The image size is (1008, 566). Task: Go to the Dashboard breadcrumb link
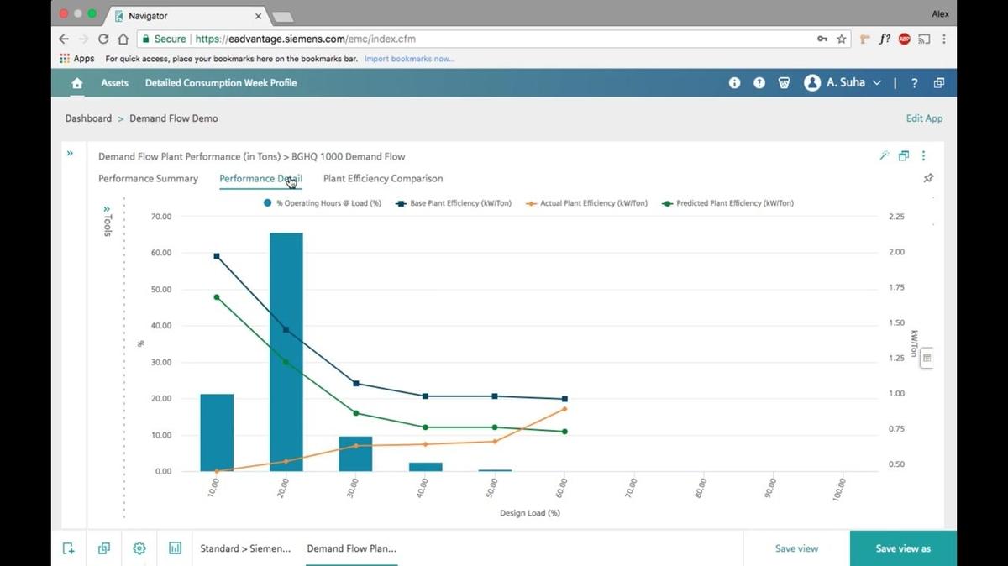[x=88, y=118]
